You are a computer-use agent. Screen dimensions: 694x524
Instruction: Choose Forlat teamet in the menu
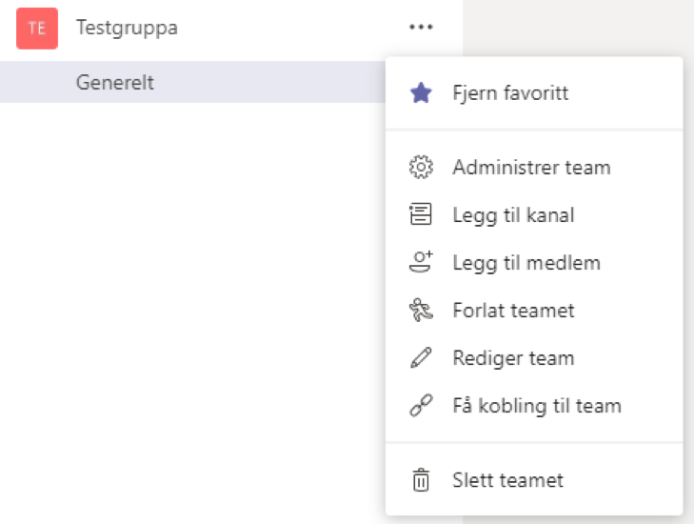[x=513, y=311]
